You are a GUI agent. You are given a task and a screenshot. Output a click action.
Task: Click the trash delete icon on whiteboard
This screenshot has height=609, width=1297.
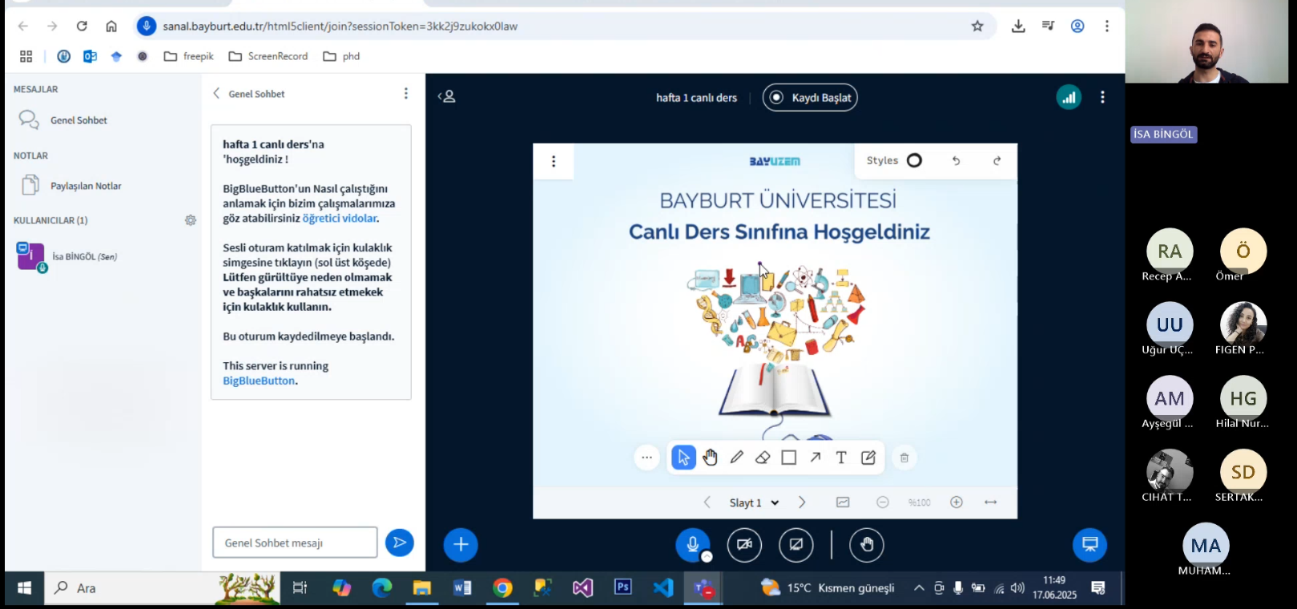click(904, 458)
